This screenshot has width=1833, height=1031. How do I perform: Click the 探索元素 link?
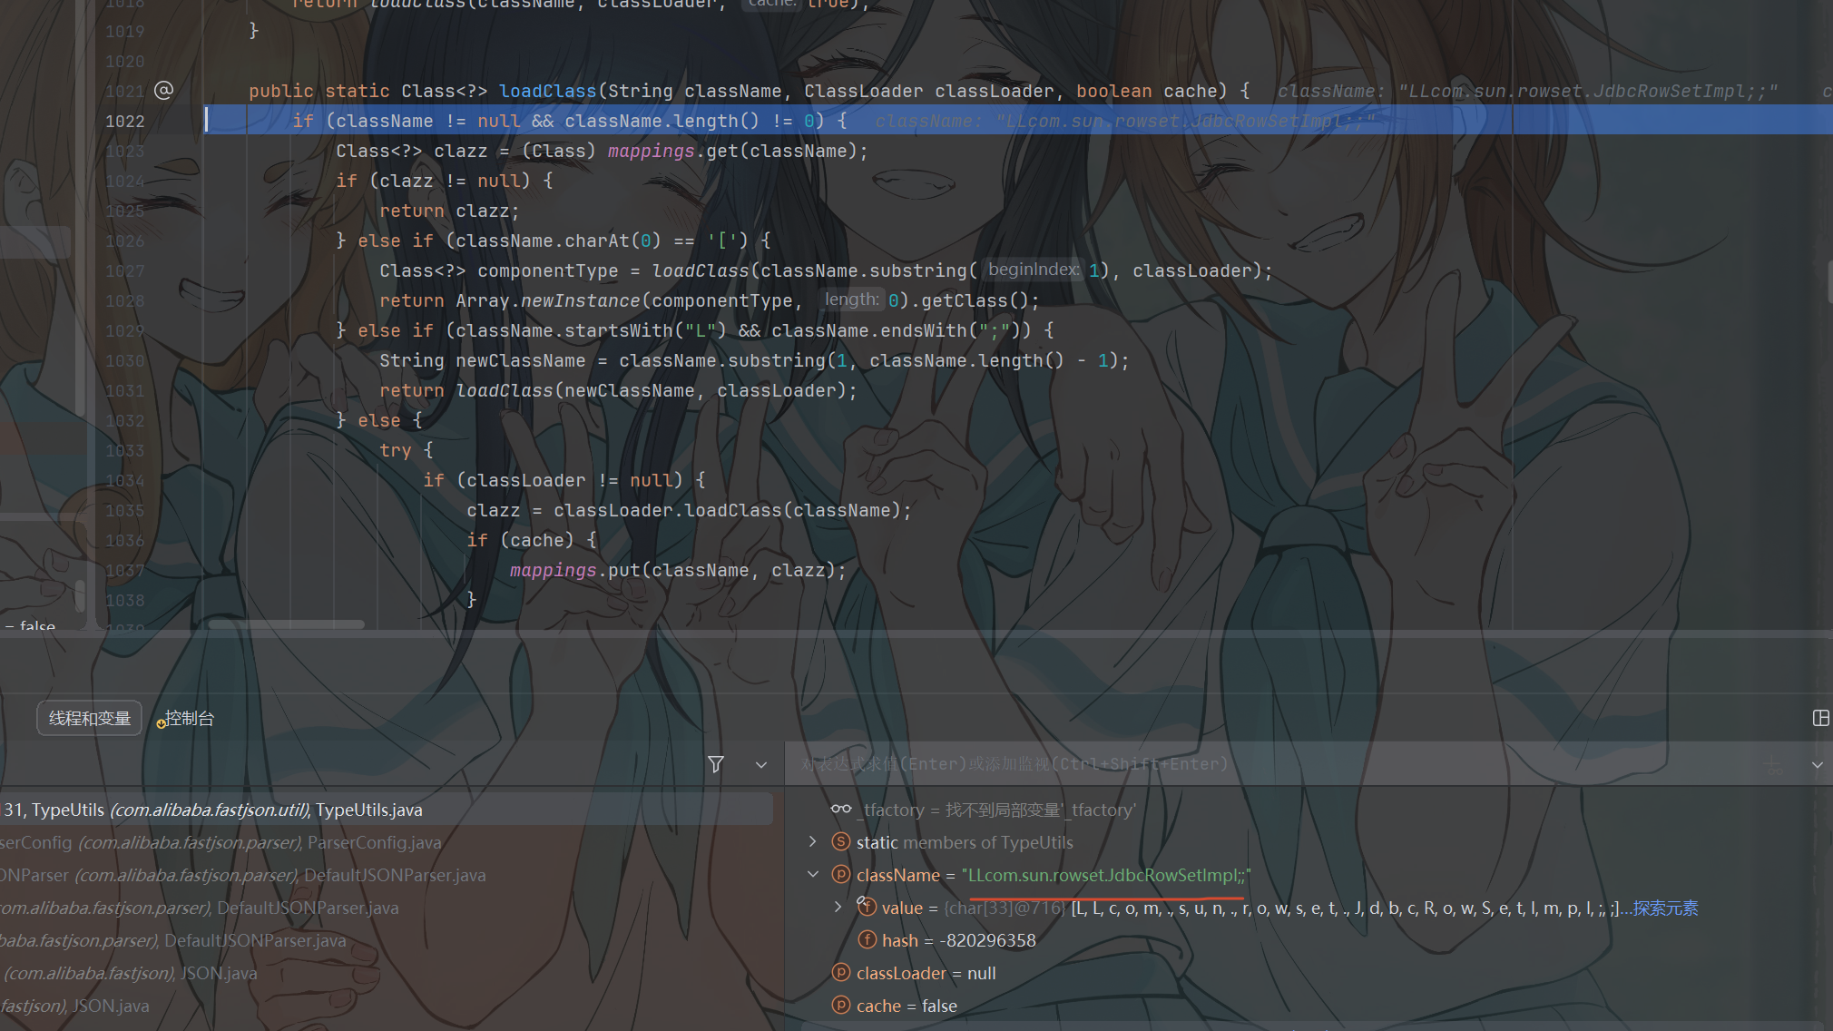pyautogui.click(x=1665, y=908)
